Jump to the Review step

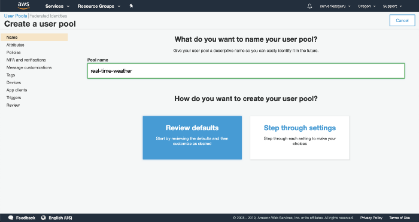point(13,105)
